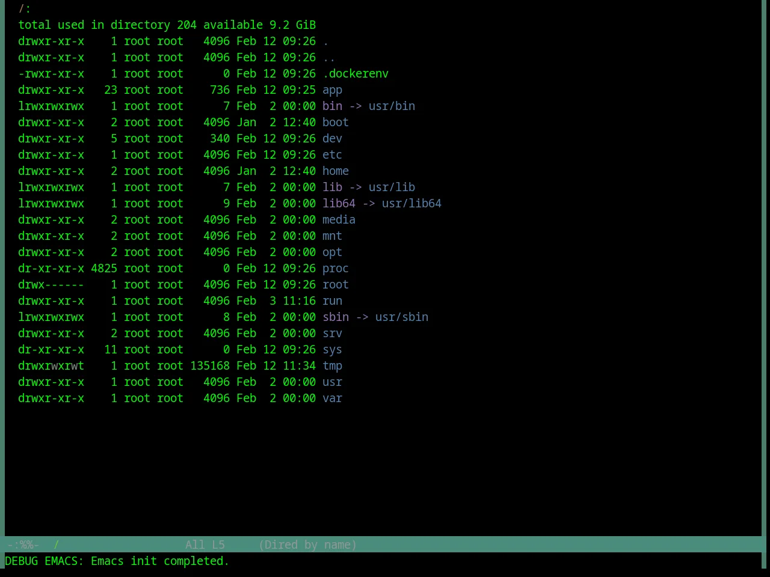Open the dev directory entry
770x577 pixels.
(x=332, y=139)
